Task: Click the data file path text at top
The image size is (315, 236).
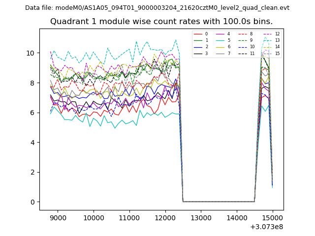Action: [x=157, y=8]
